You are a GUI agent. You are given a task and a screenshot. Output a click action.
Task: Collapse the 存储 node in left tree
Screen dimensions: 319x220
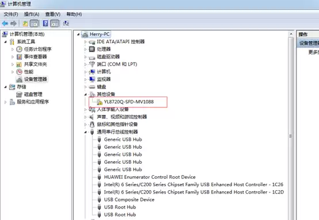click(x=6, y=87)
